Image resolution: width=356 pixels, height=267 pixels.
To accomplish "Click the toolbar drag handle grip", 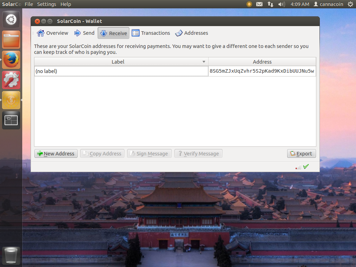I will point(33,33).
